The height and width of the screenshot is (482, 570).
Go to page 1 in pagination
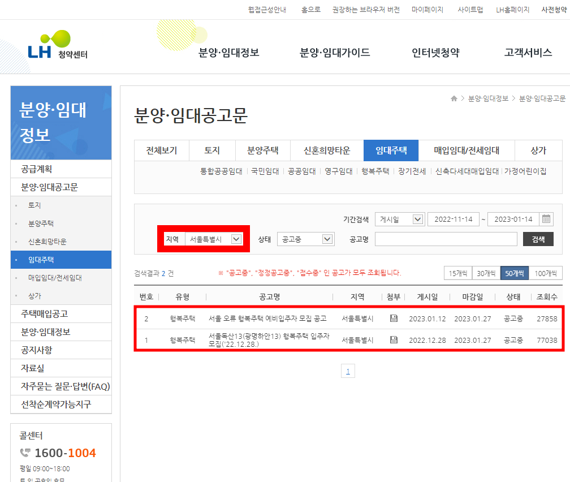coord(348,371)
